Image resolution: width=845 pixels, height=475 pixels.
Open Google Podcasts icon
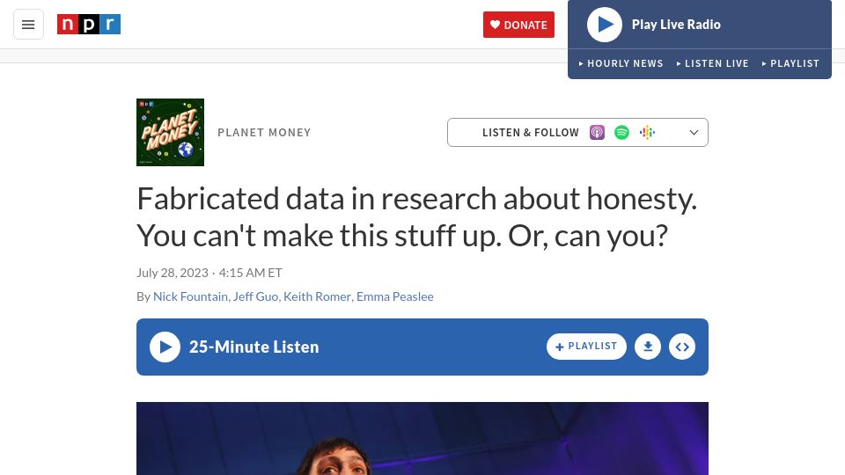coord(647,133)
